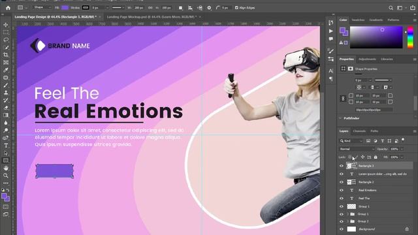Open the Comments panel icon
This screenshot has height=235, width=418.
(331, 39)
